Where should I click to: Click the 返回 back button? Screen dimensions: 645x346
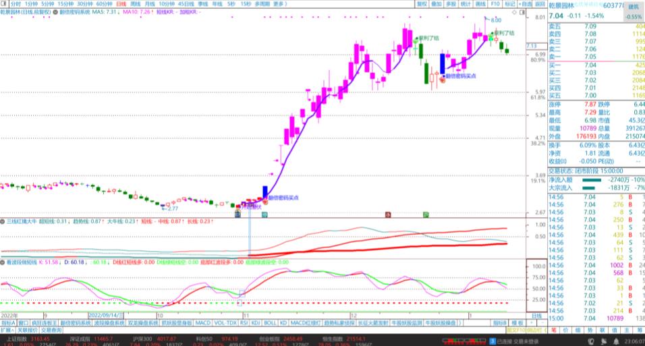pyautogui.click(x=540, y=3)
